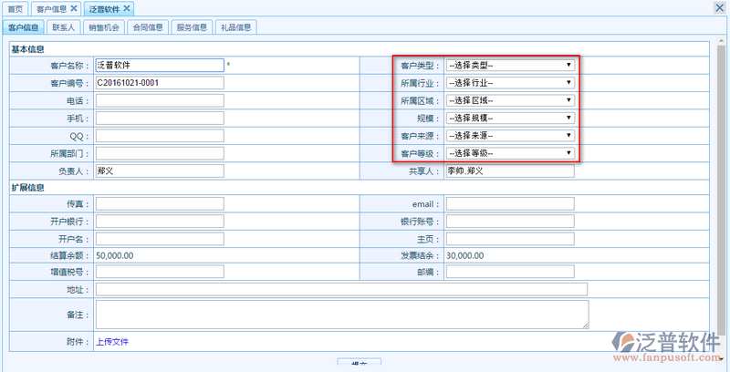Click the 共享人 field showing 李帅,郑义
This screenshot has height=372, width=730.
pyautogui.click(x=510, y=170)
